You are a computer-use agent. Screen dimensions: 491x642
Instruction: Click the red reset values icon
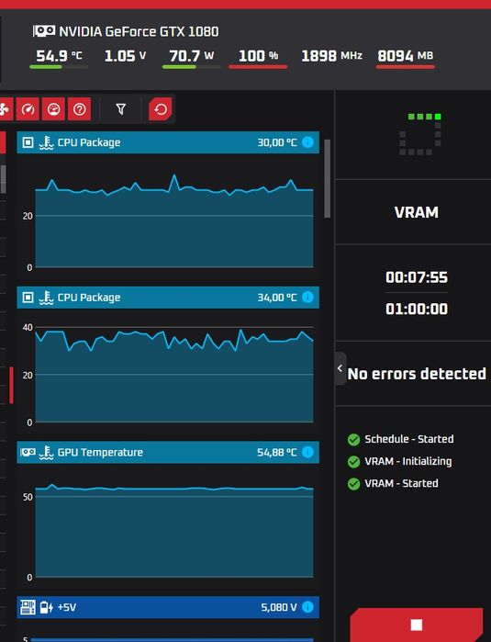point(161,109)
